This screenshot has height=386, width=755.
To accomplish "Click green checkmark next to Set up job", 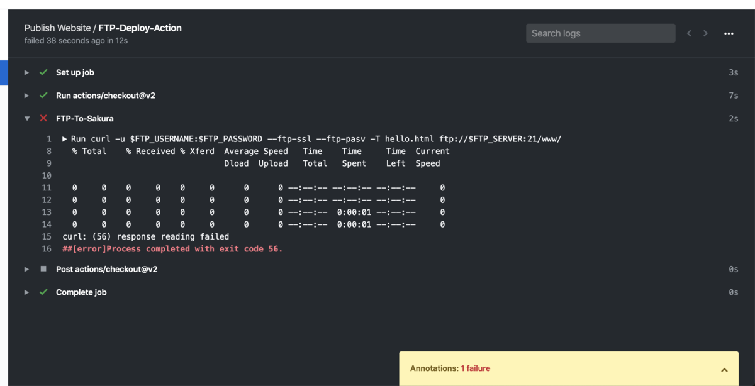I will tap(43, 72).
